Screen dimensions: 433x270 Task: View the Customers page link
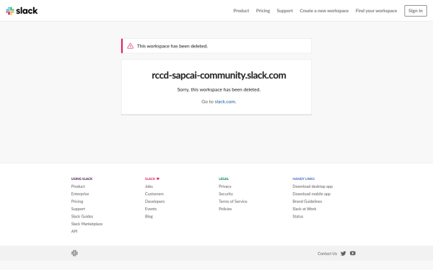(x=154, y=194)
